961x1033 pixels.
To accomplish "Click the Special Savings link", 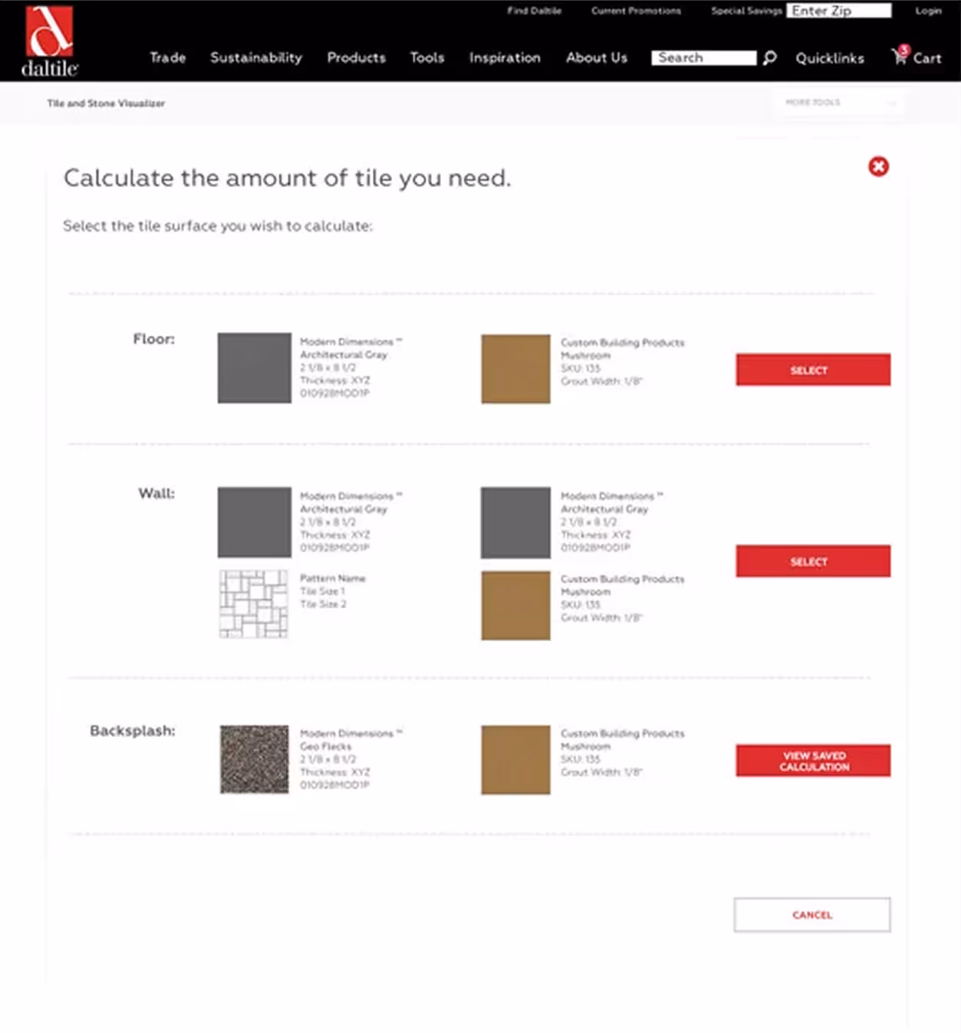I will 746,11.
